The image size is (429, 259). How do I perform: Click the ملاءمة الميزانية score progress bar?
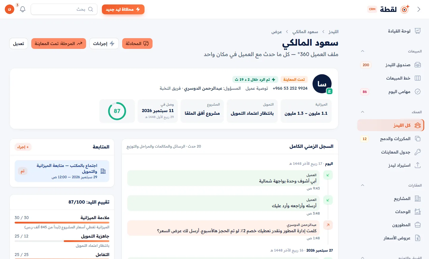(62, 222)
